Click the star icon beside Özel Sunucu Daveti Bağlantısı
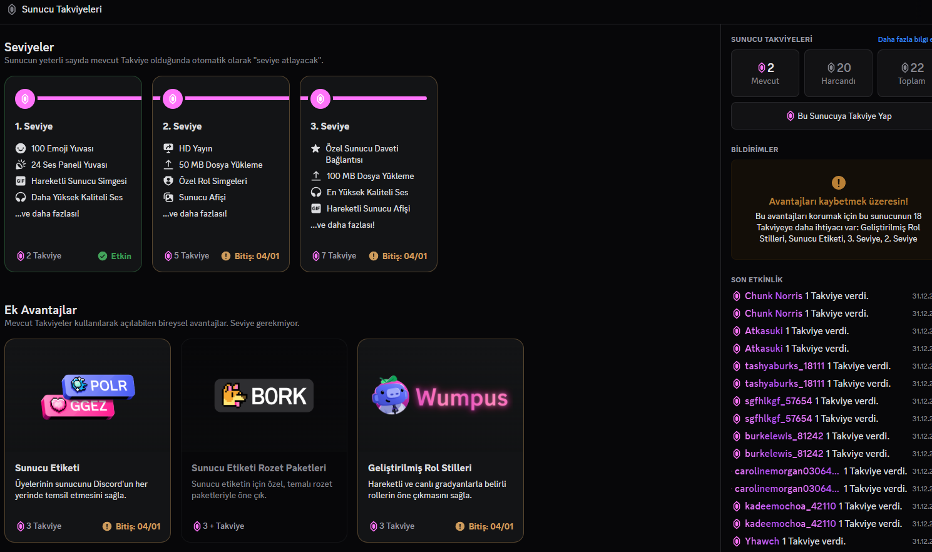Screen dimensions: 932x552 [315, 148]
